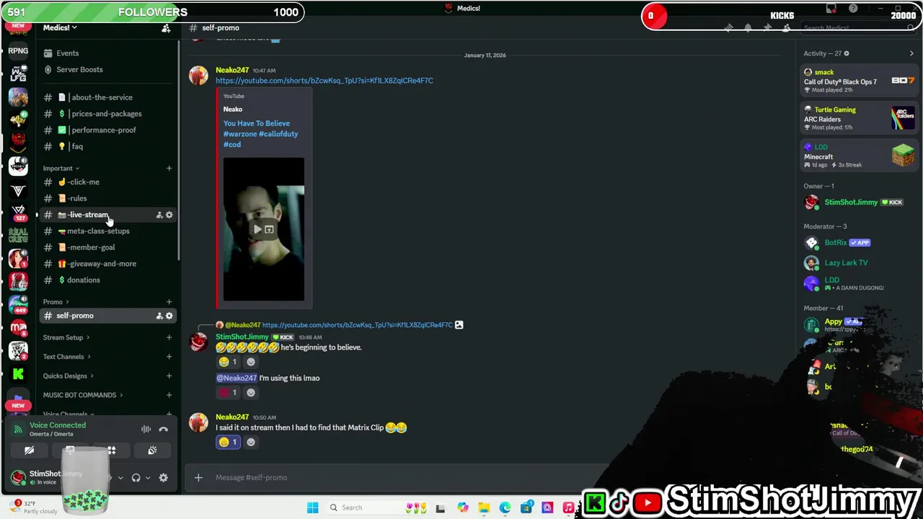The height and width of the screenshot is (519, 923).
Task: Expand the Promo category
Action: coord(56,302)
